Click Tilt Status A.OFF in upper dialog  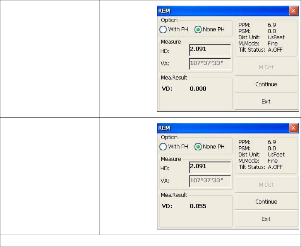[x=275, y=50]
